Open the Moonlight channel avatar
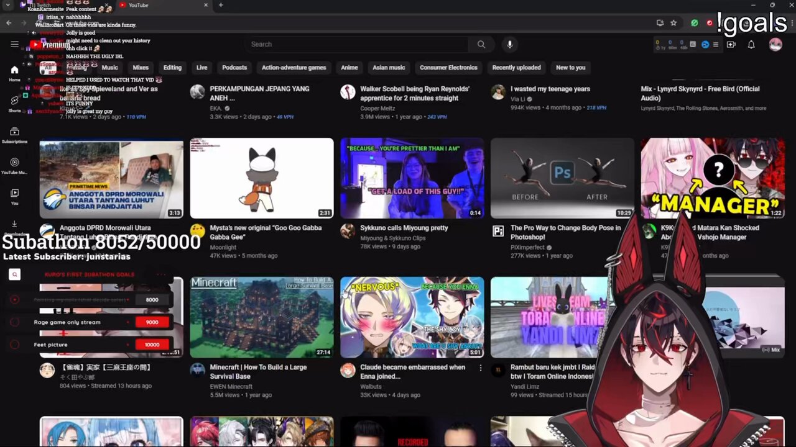Image resolution: width=796 pixels, height=447 pixels. [x=197, y=231]
